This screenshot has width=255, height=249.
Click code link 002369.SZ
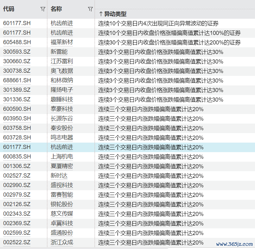click(17, 223)
